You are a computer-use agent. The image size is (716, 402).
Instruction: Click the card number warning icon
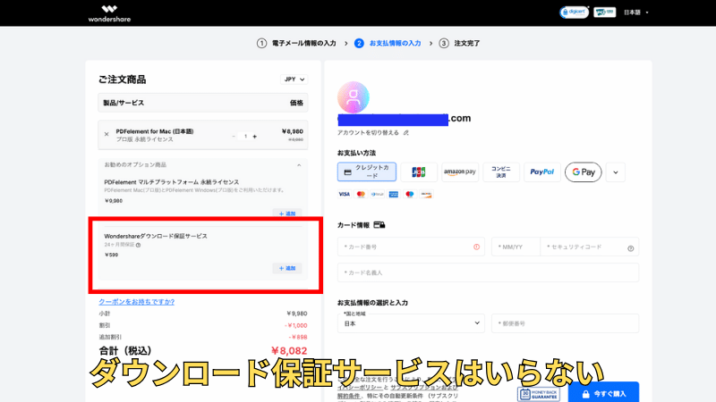point(476,247)
